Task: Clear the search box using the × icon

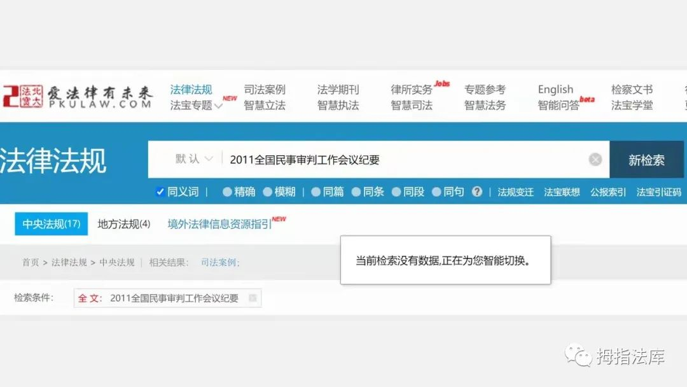Action: pyautogui.click(x=595, y=159)
